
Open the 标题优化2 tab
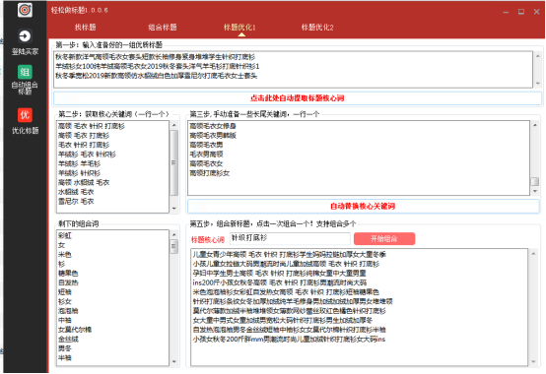(317, 28)
